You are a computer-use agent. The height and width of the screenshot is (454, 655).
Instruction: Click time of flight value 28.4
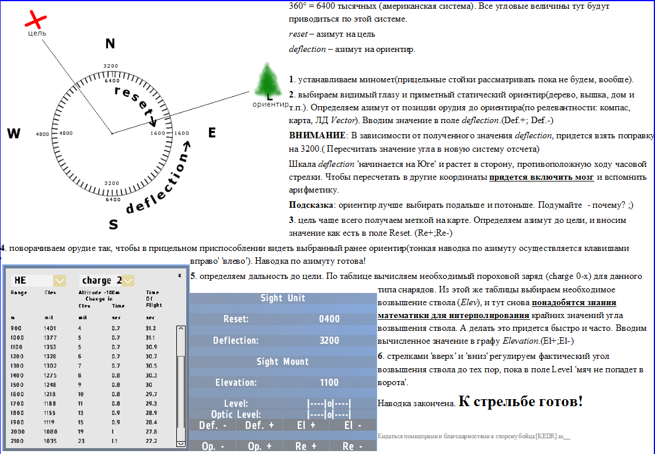pyautogui.click(x=151, y=422)
